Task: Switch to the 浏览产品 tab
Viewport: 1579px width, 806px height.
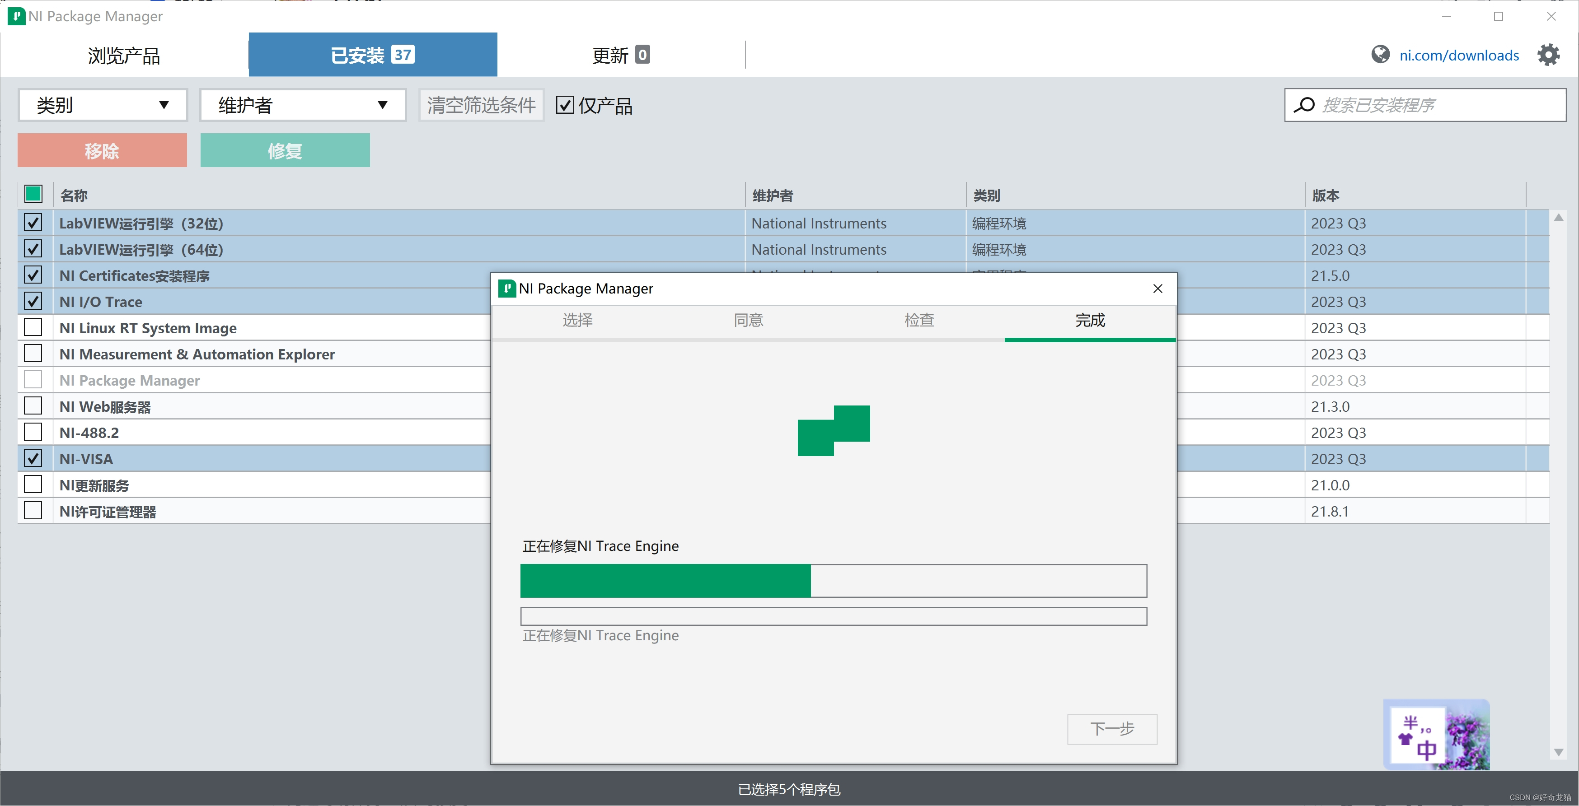Action: pos(124,55)
